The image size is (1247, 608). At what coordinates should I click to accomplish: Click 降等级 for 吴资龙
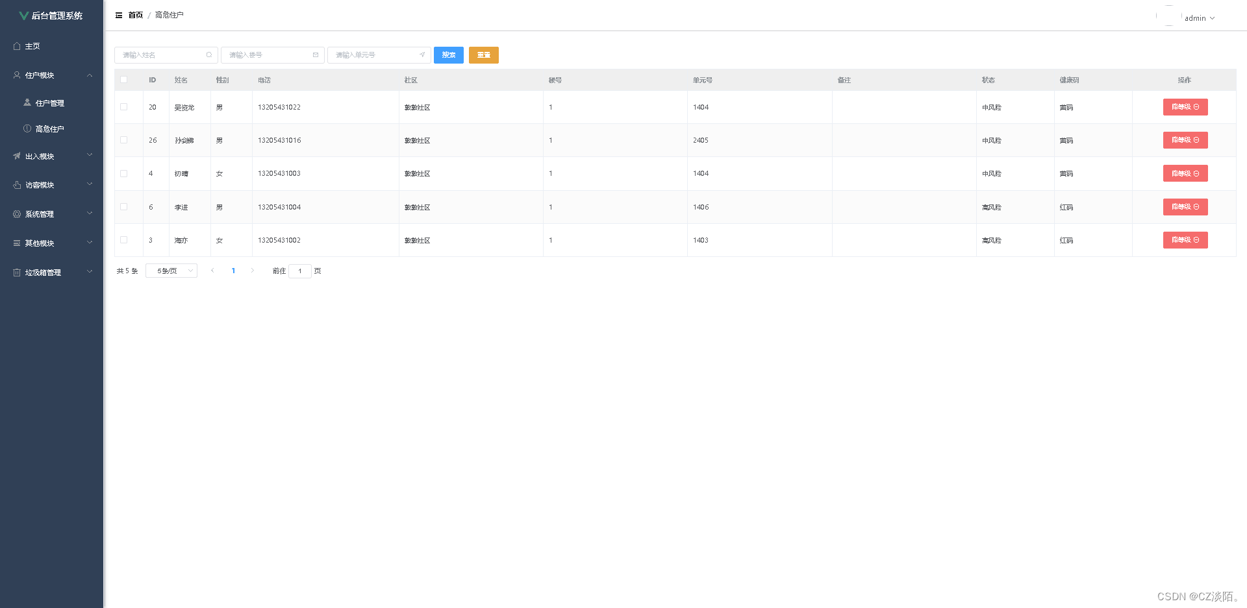tap(1185, 107)
